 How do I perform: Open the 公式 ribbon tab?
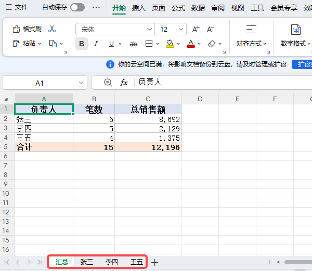178,8
